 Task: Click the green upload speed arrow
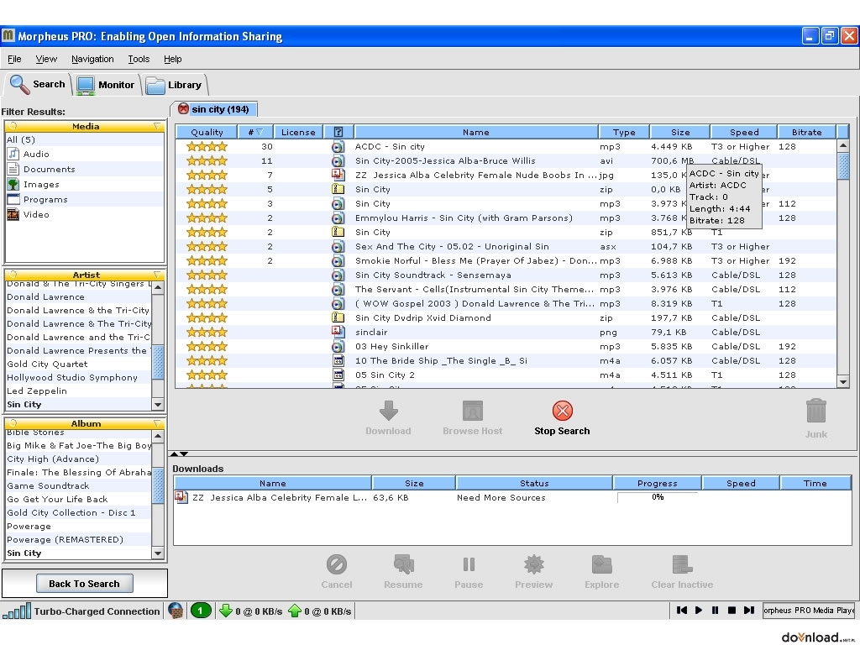coord(295,611)
